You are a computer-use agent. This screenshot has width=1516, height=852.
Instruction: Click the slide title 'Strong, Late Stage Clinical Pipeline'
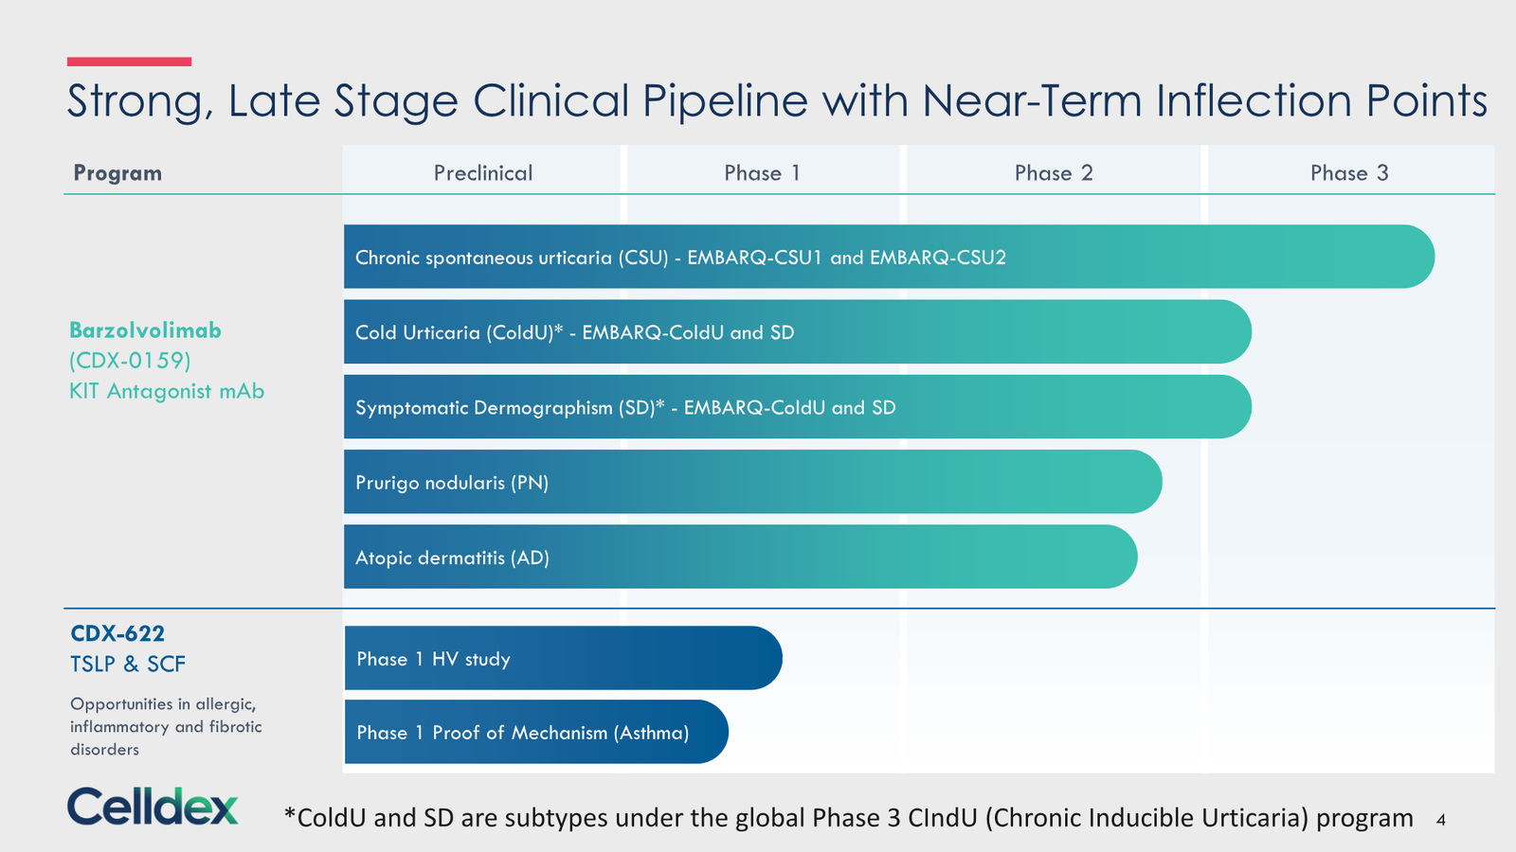click(x=776, y=101)
